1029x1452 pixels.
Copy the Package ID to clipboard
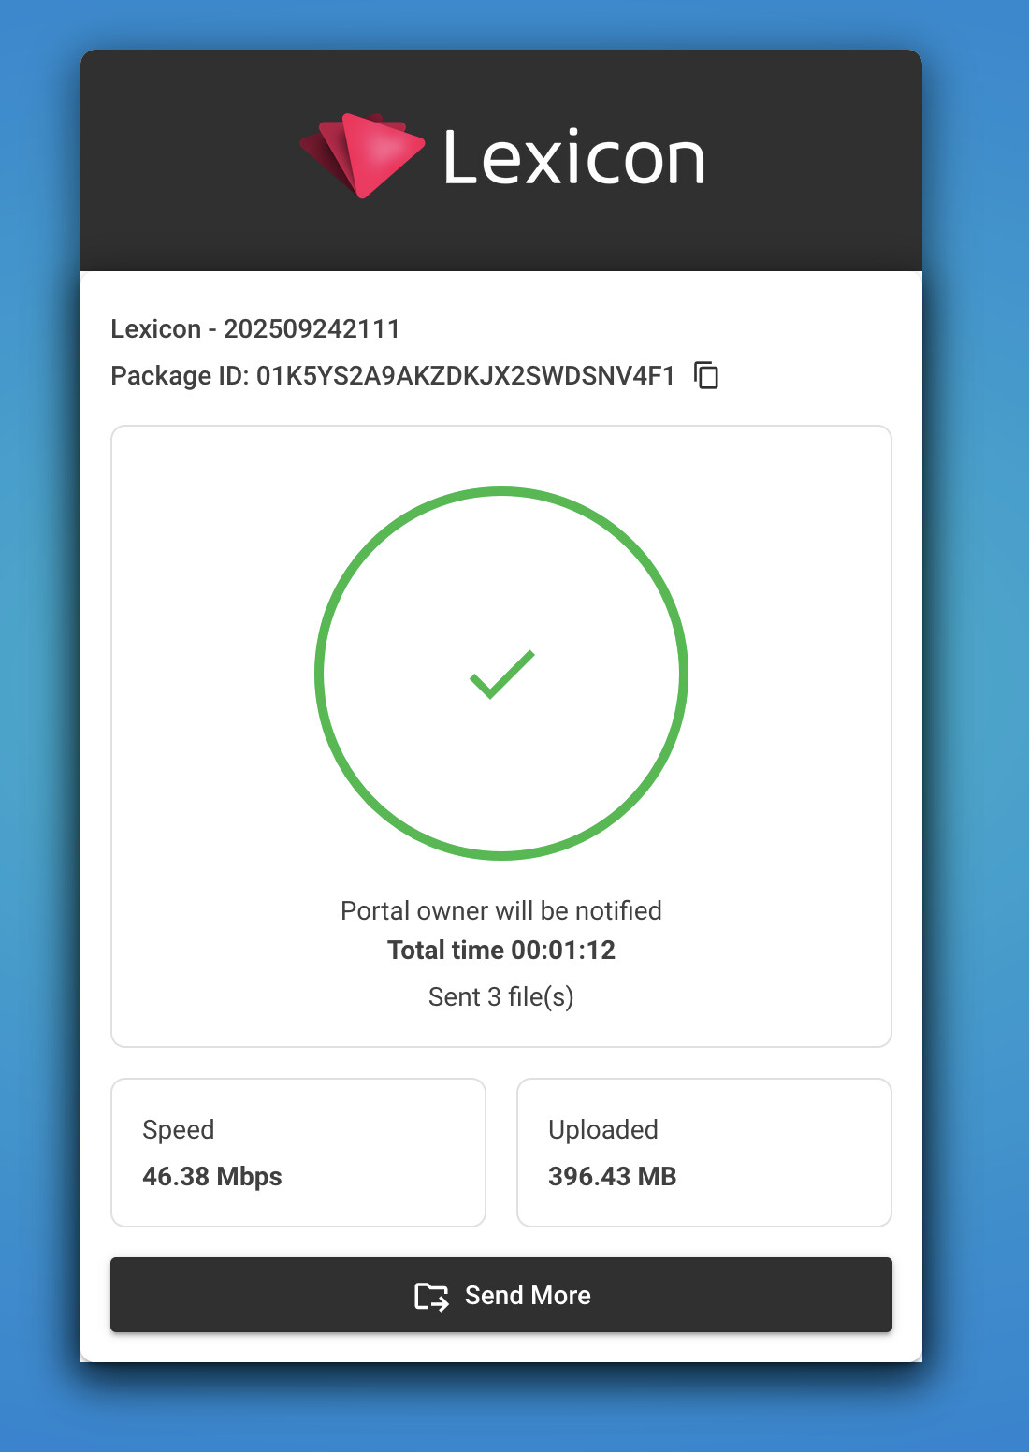coord(706,375)
